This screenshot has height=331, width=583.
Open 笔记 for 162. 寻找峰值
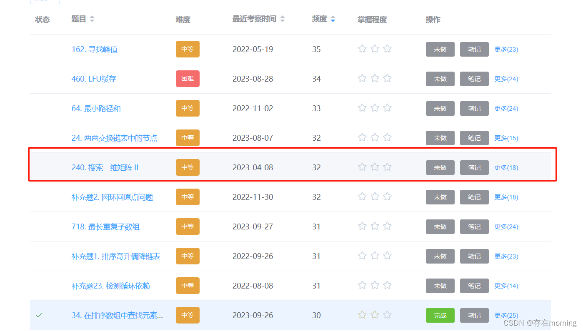tap(474, 49)
